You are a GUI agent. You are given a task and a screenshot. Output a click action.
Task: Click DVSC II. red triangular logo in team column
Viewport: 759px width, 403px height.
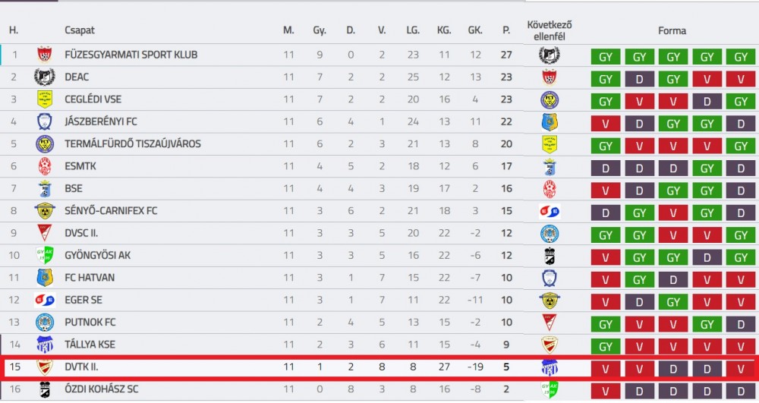pos(45,233)
